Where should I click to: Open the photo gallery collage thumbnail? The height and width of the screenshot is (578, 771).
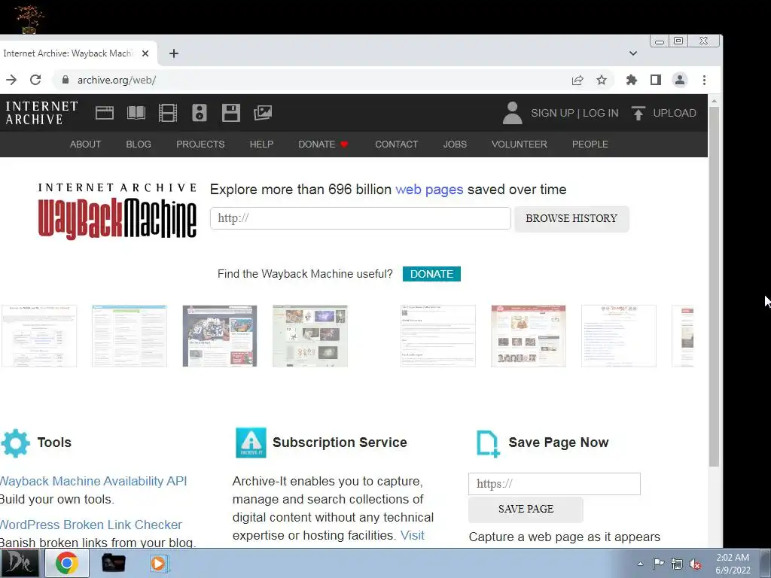tap(310, 336)
